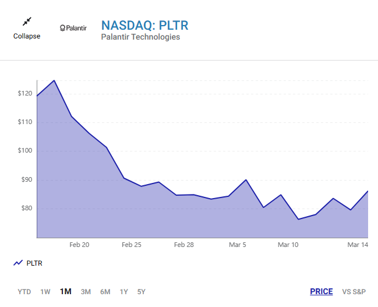Image resolution: width=378 pixels, height=307 pixels.
Task: Click the PLTR legend line icon
Action: (17, 263)
